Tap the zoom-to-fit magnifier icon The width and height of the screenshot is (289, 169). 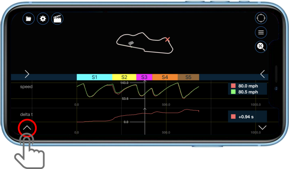coord(261,47)
